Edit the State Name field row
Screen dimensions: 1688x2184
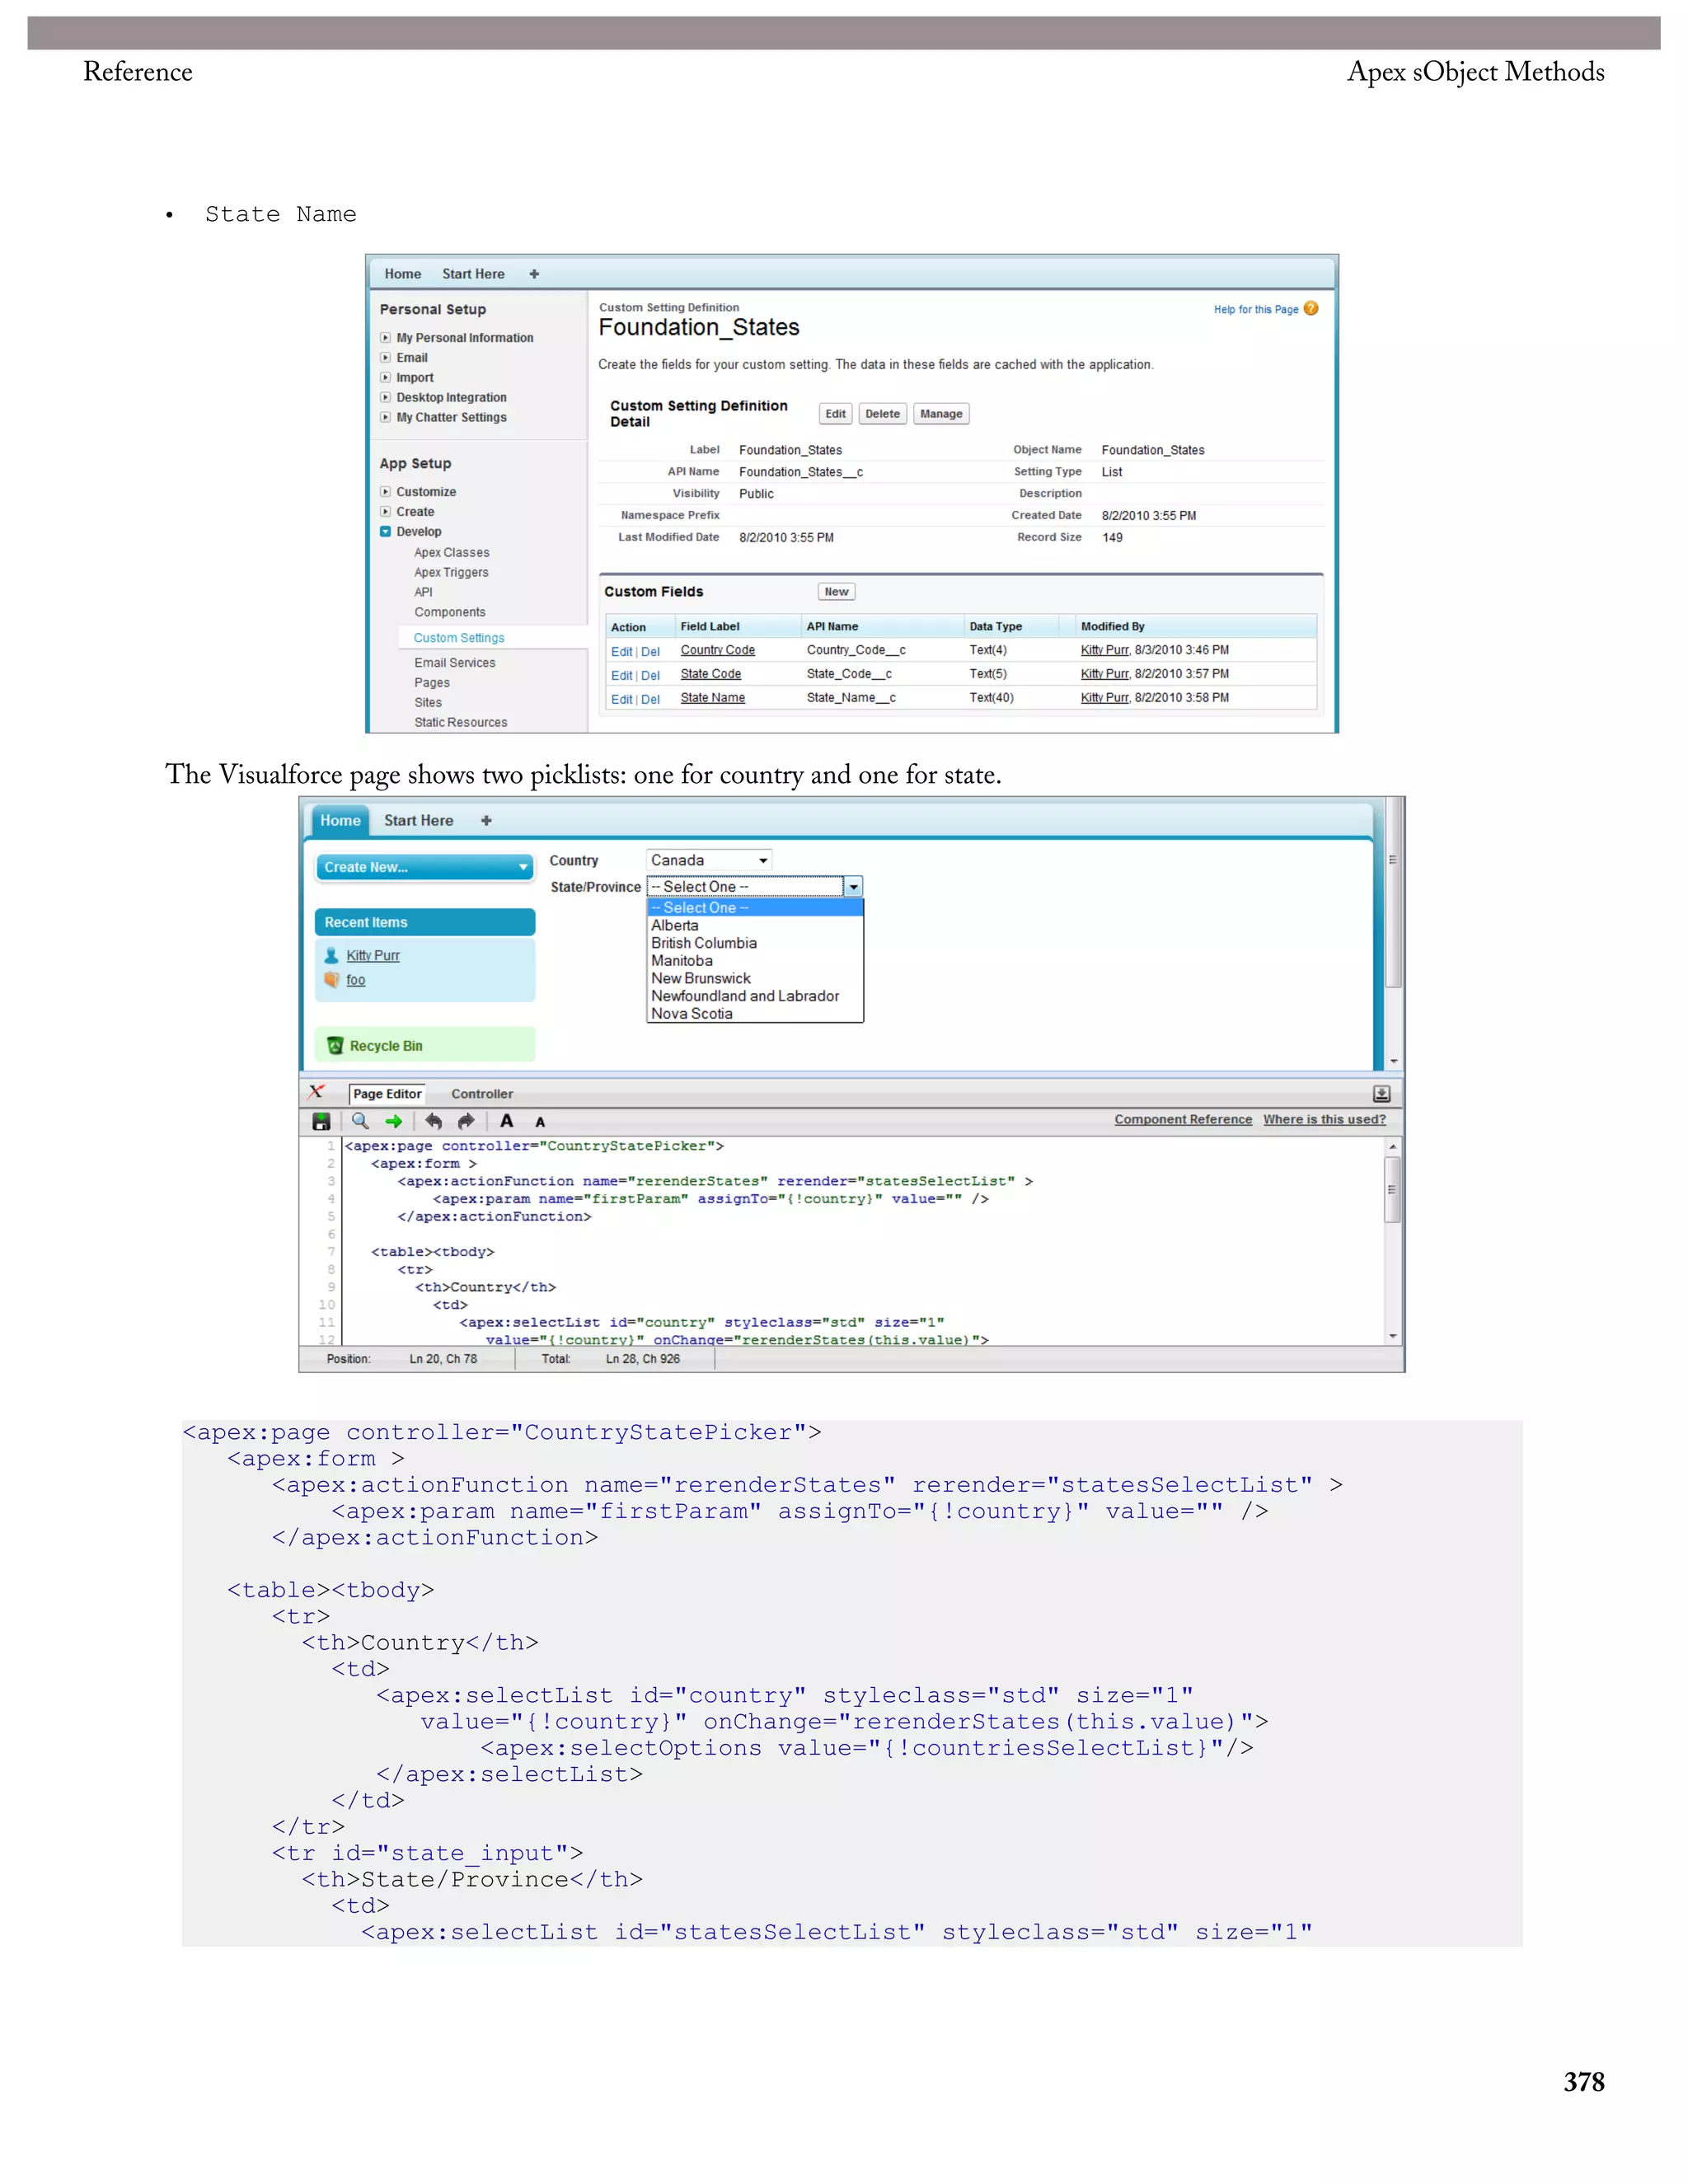[x=621, y=700]
